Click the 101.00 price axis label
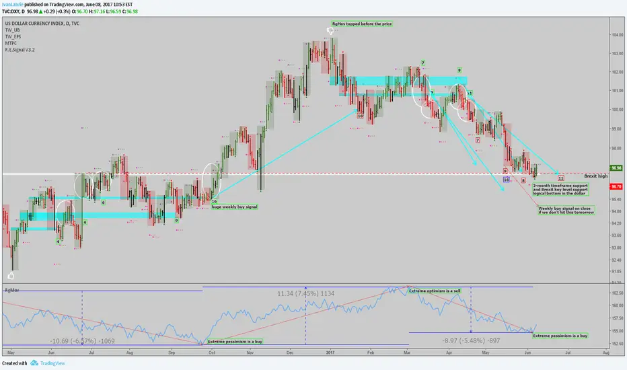The height and width of the screenshot is (370, 627). coord(617,91)
